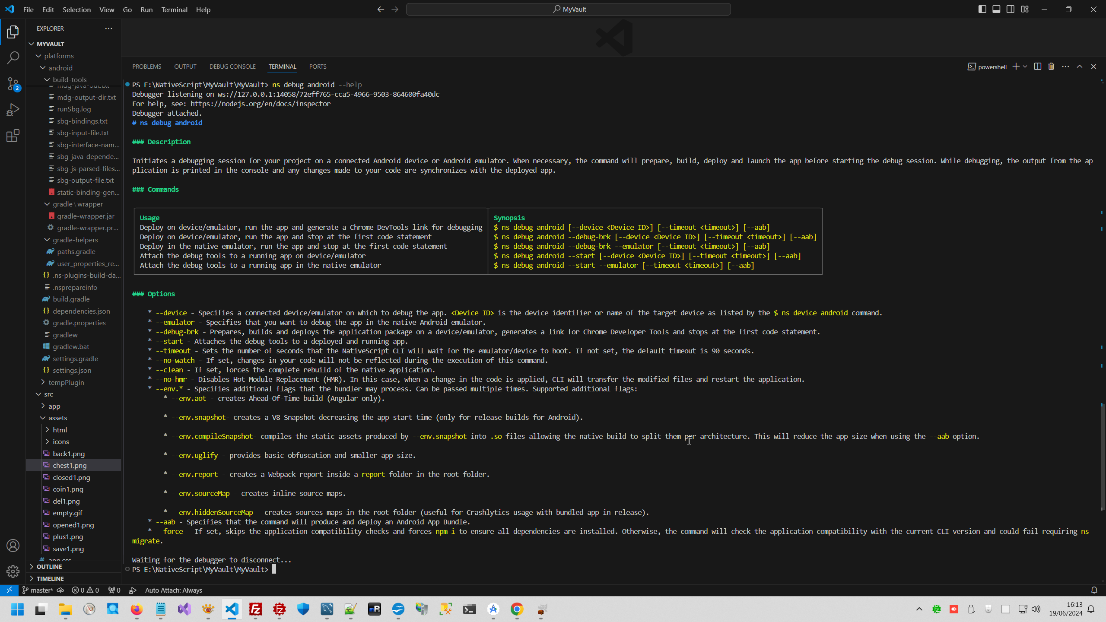Click the Accounts icon
This screenshot has width=1106, height=622.
(13, 546)
